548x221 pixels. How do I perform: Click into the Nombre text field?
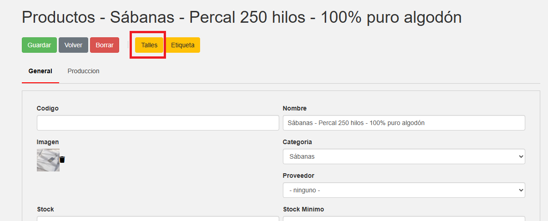coord(404,123)
